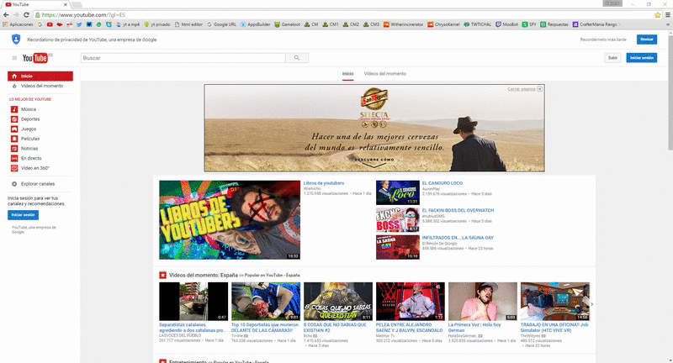Click browser reload button
Image resolution: width=673 pixels, height=363 pixels.
26,14
